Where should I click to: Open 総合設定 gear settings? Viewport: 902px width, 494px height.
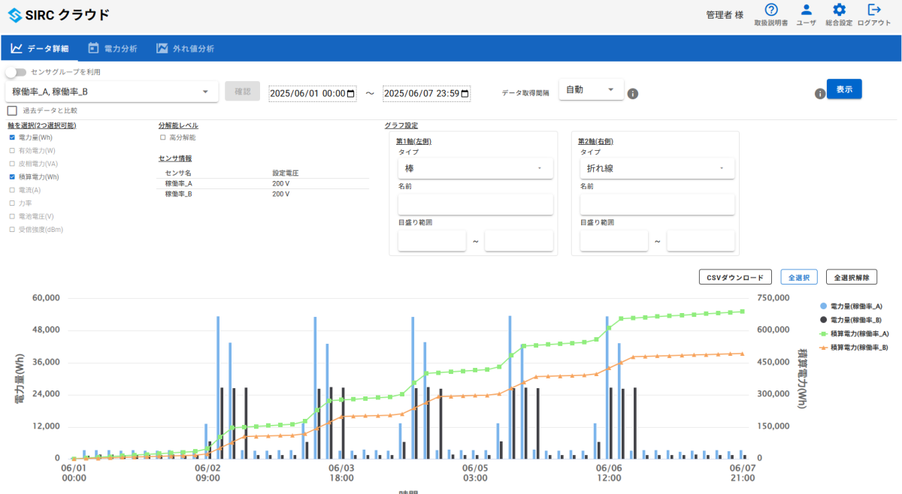click(839, 11)
